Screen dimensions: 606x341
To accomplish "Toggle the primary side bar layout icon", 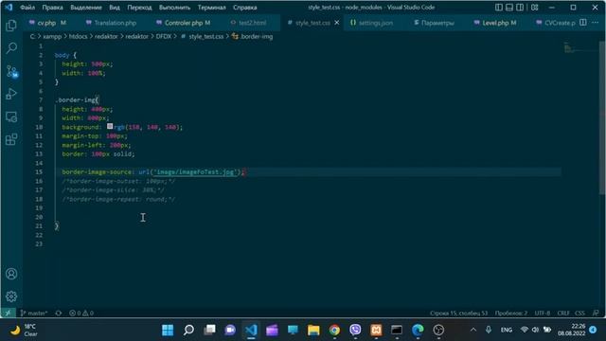I will tap(499, 8).
